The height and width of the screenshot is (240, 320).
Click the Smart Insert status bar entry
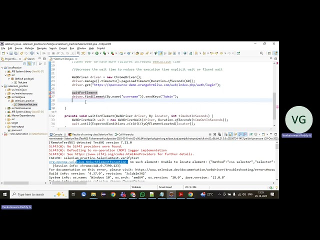tap(165, 187)
